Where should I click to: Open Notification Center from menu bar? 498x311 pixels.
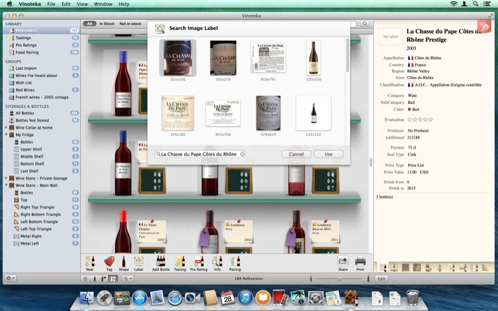click(486, 4)
